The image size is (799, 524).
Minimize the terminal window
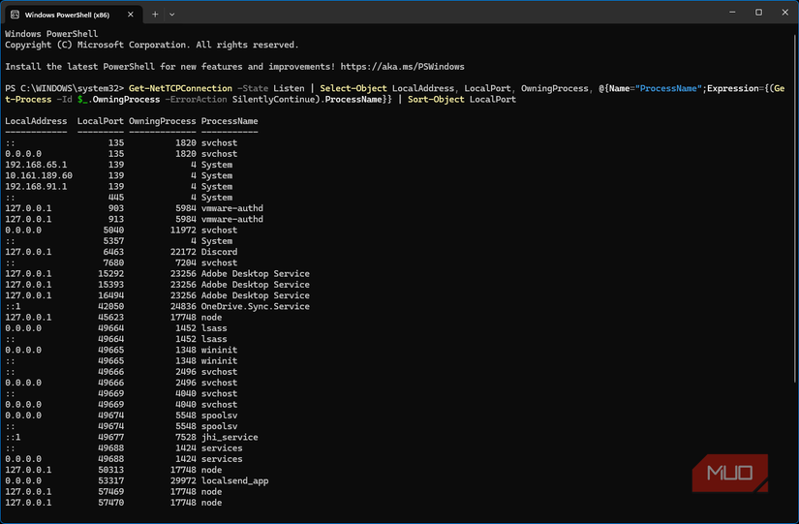pyautogui.click(x=732, y=13)
